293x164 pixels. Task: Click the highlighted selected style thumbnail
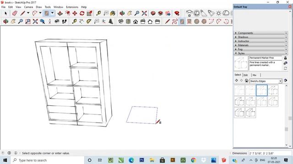(x=261, y=90)
